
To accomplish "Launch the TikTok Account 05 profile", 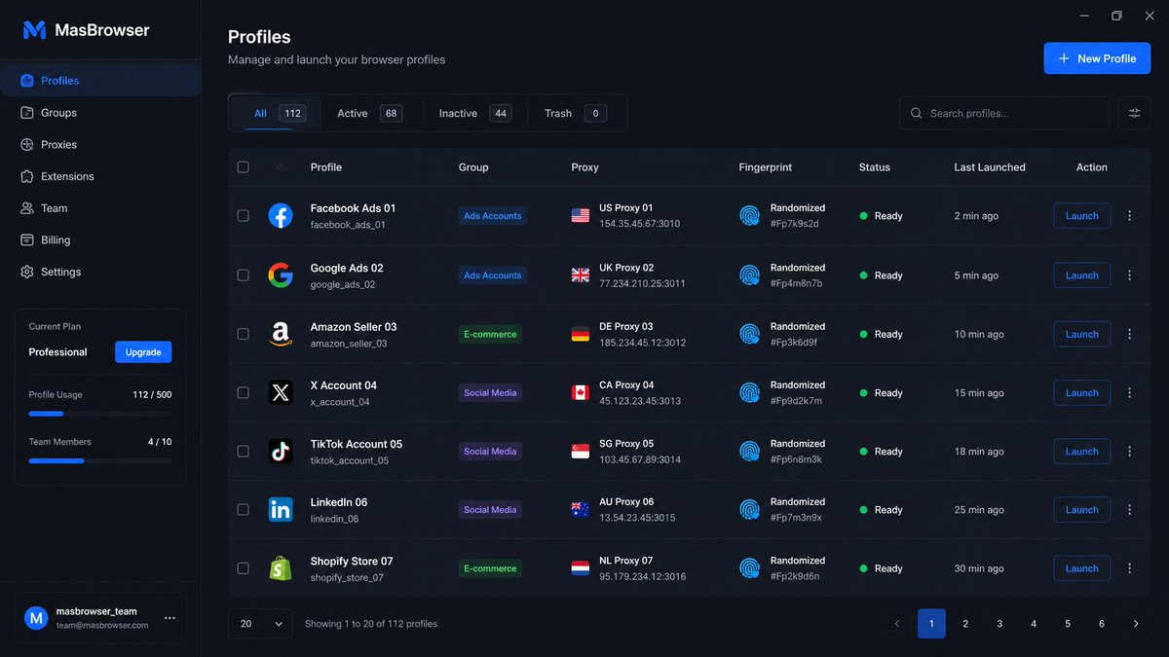I will (x=1081, y=451).
